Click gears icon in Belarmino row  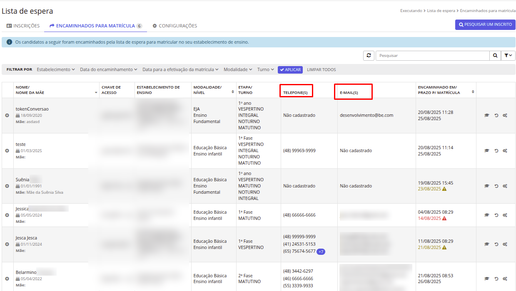coord(505,279)
